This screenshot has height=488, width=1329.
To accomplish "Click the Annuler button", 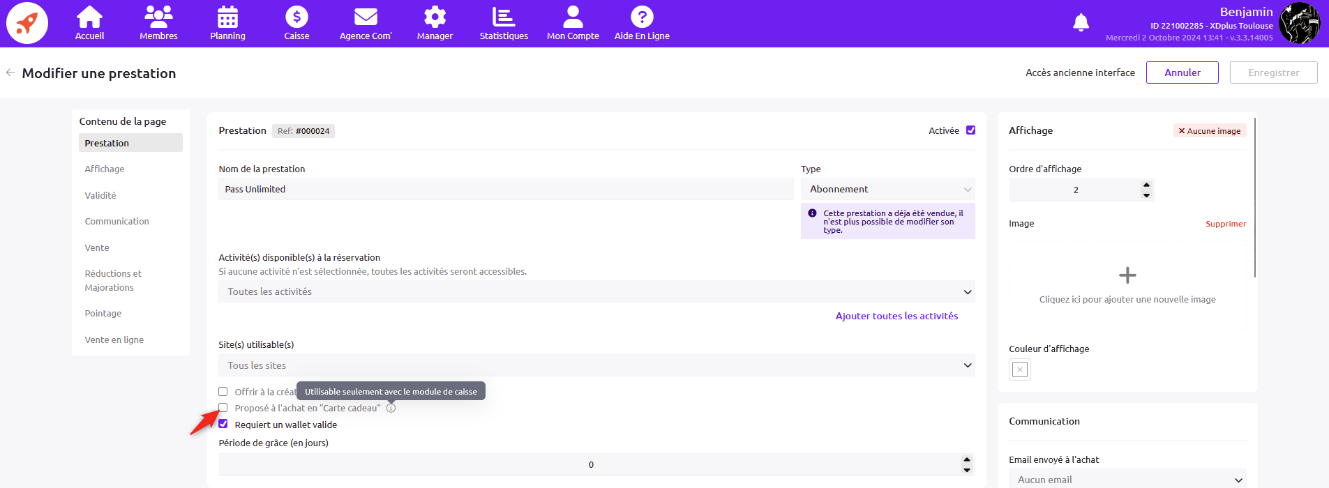I will (x=1182, y=73).
